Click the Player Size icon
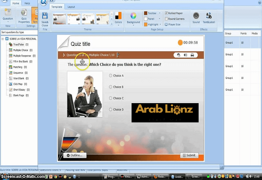The width and height of the screenshot is (262, 180). coord(166,25)
